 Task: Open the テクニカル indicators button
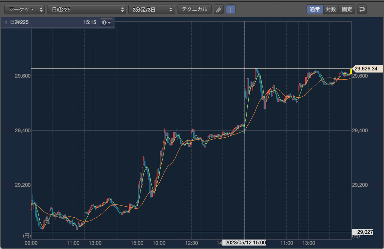click(x=195, y=9)
